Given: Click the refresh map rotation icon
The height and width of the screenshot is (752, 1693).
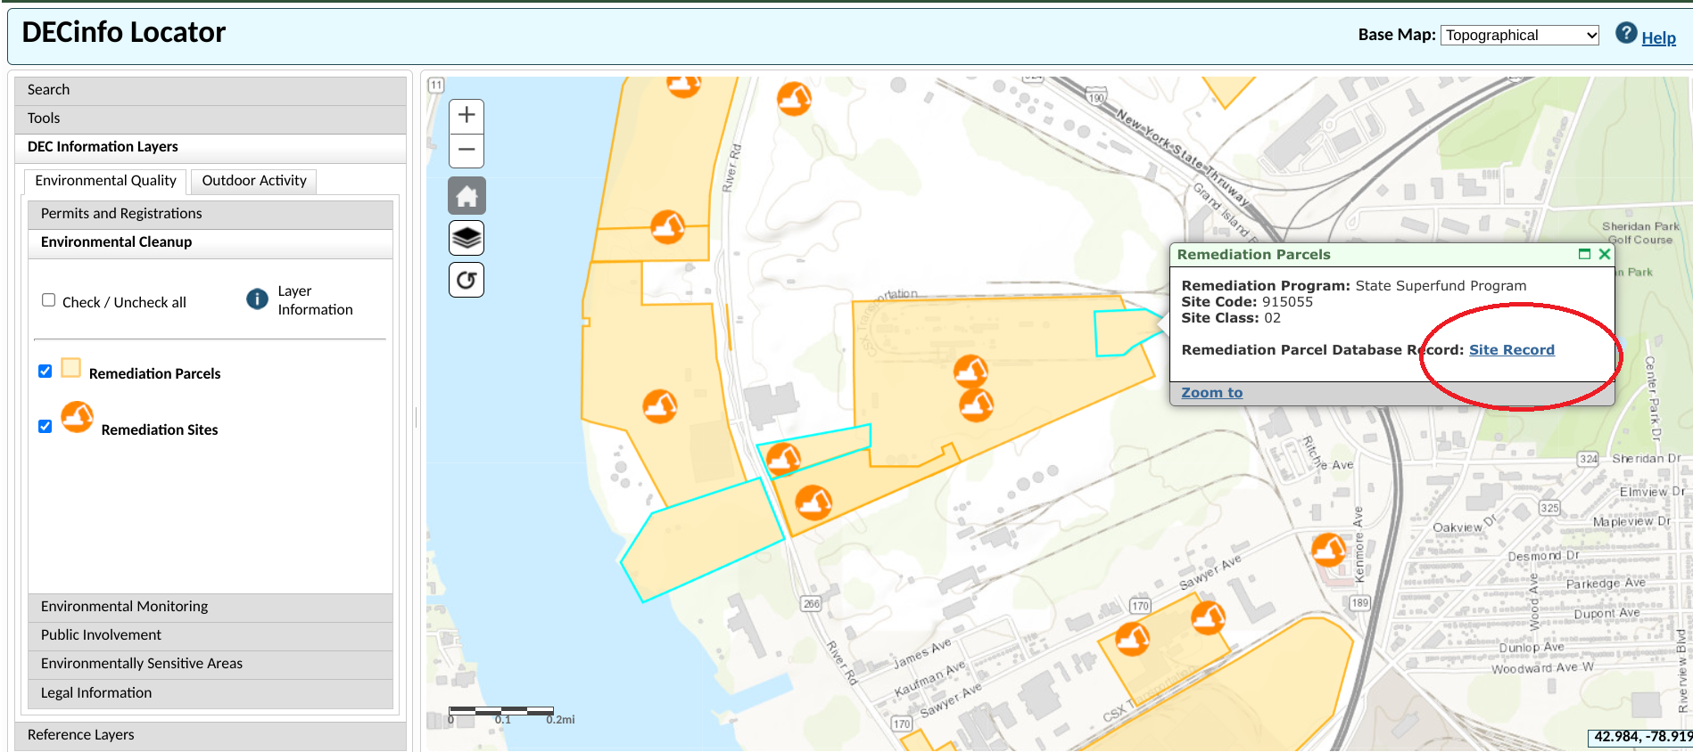Looking at the screenshot, I should [467, 280].
